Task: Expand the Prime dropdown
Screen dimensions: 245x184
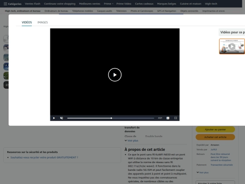Action: (108, 4)
